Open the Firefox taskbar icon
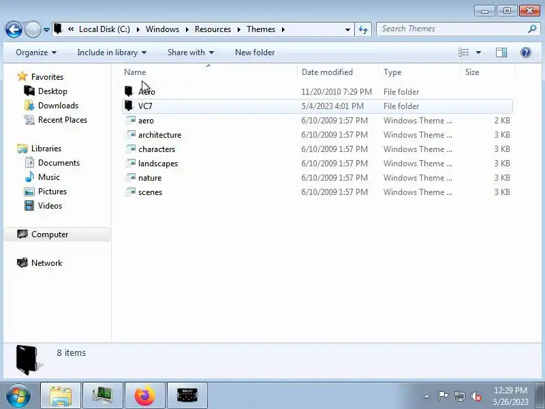 pos(145,395)
